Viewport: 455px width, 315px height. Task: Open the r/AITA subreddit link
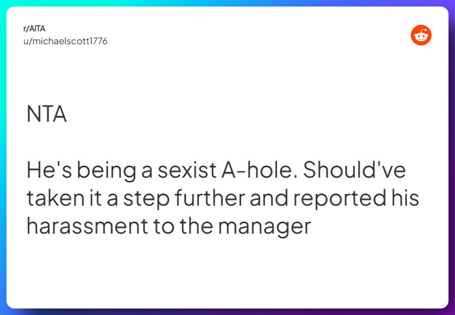[x=34, y=29]
